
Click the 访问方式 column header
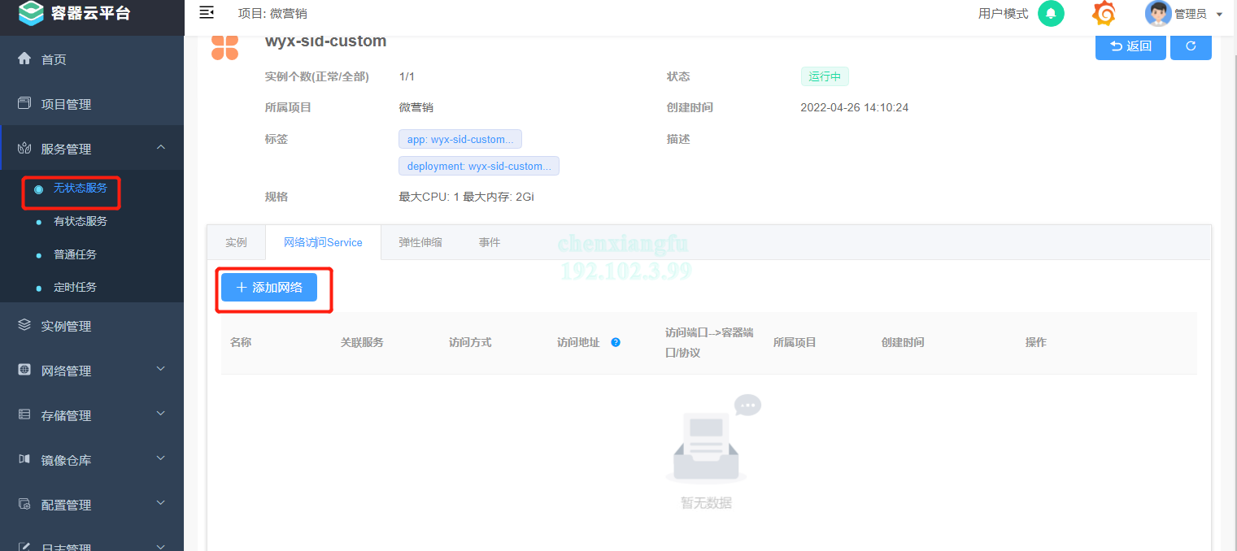click(x=470, y=342)
